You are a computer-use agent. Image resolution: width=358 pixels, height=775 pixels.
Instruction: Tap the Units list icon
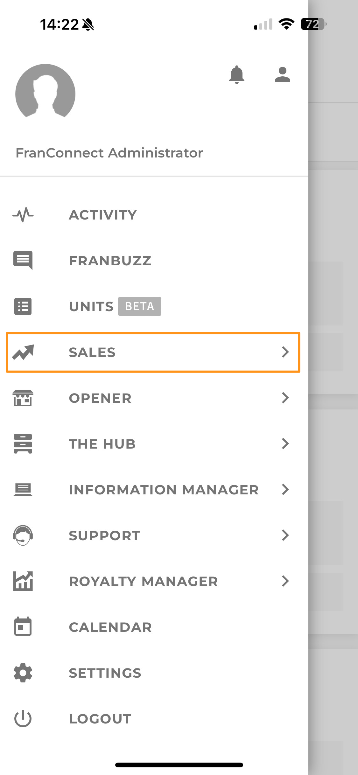coord(23,306)
